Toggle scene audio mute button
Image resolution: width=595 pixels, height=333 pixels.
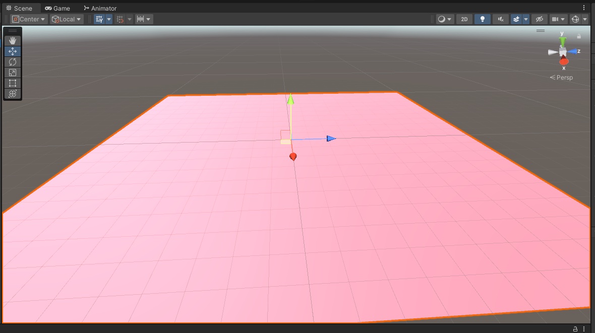(x=500, y=19)
